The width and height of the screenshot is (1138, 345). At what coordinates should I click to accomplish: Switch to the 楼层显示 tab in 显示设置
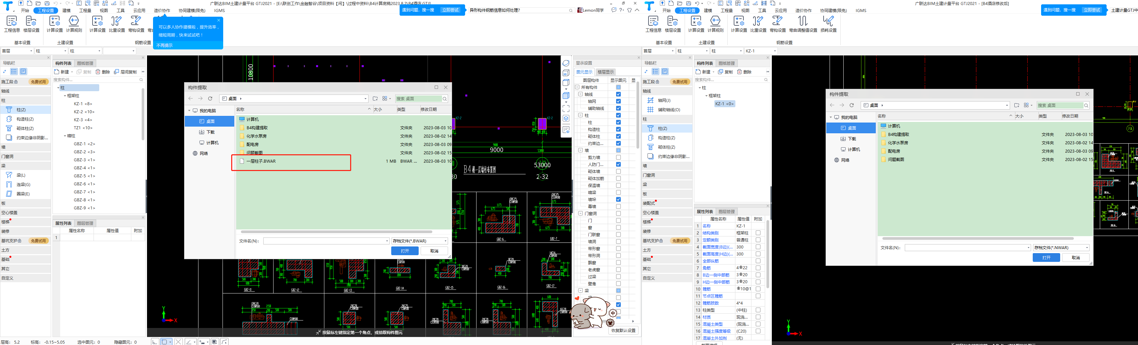point(605,71)
